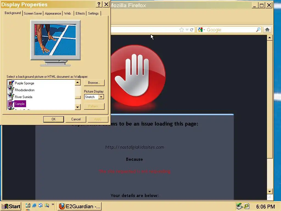This screenshot has width=281, height=211.
Task: Click the Rhododendron file icon
Action: point(11,90)
